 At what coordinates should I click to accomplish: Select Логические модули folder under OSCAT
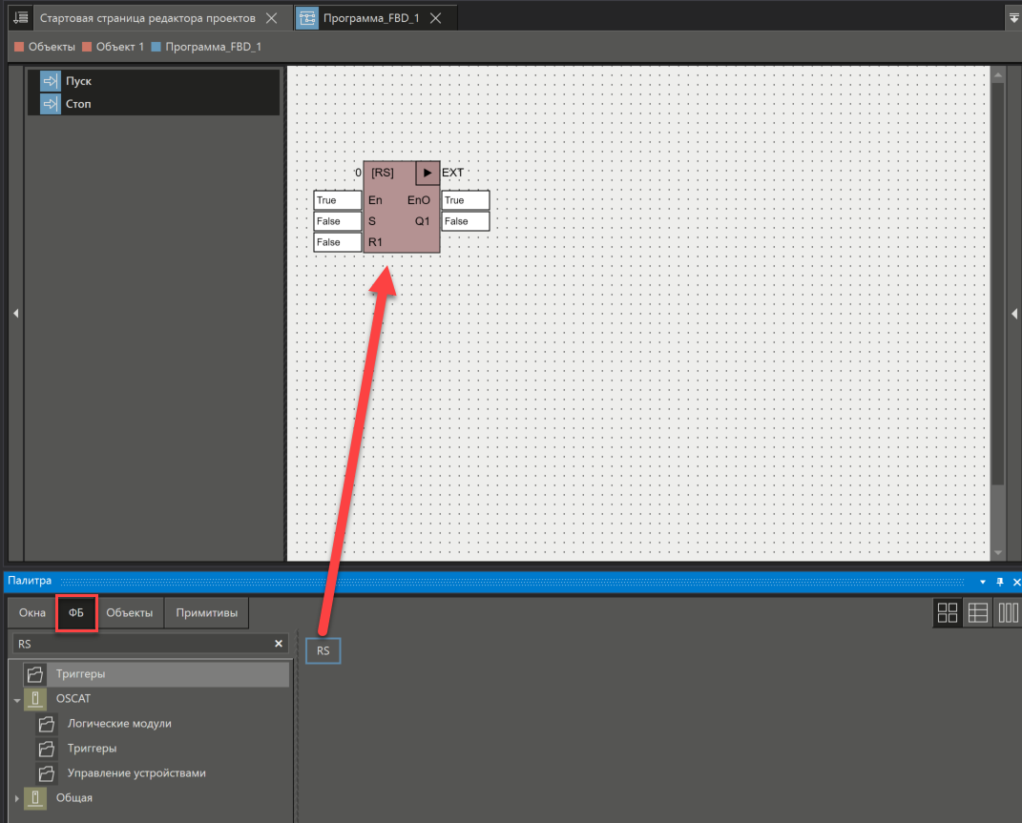(x=119, y=724)
